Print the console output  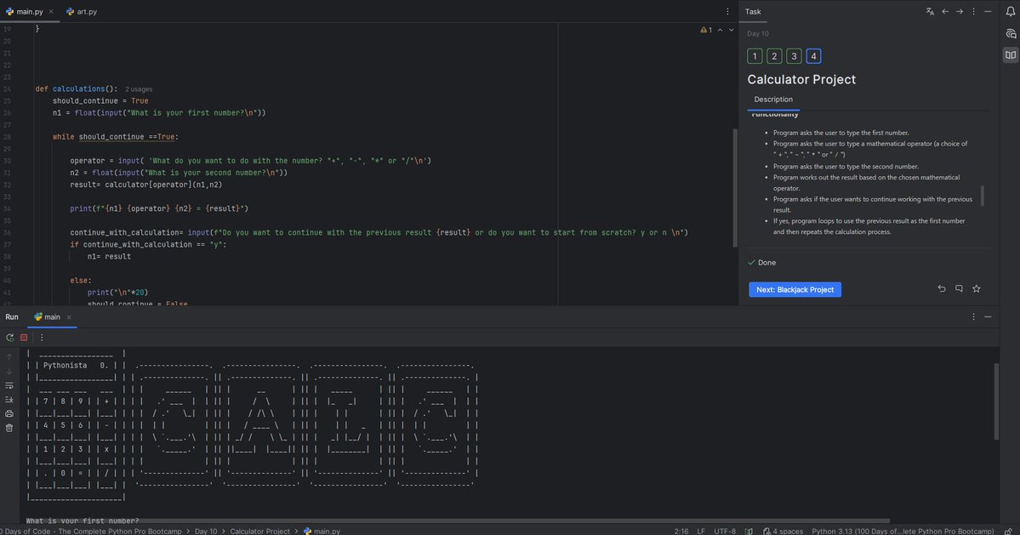click(x=9, y=413)
